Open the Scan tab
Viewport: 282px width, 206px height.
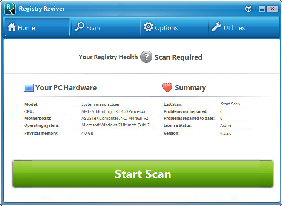[x=106, y=27]
